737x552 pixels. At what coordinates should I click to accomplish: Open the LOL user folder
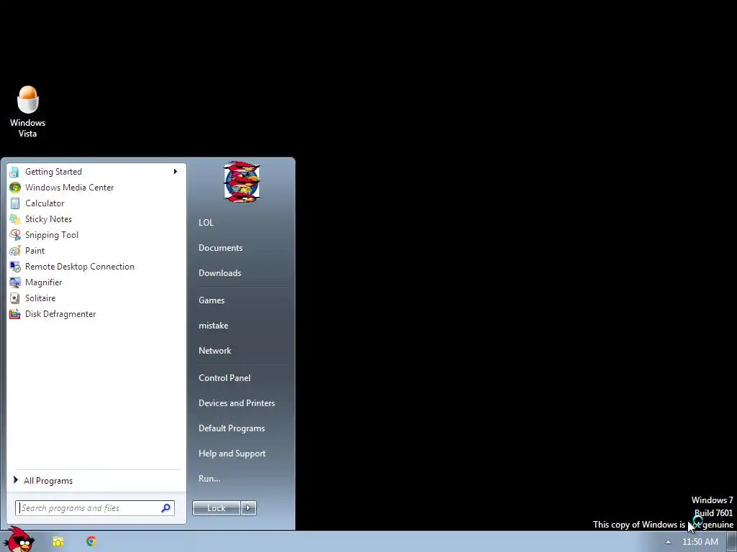[x=206, y=223]
